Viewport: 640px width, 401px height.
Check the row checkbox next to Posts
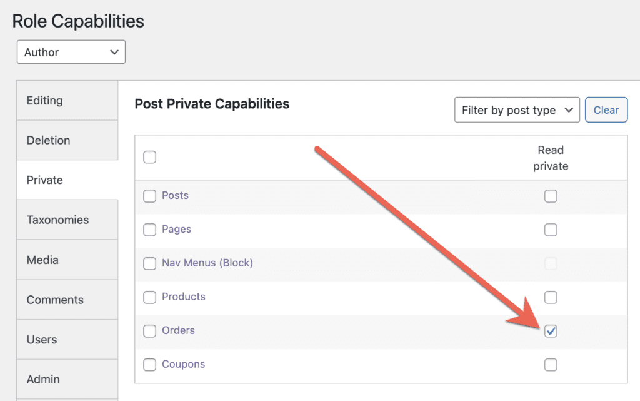149,196
